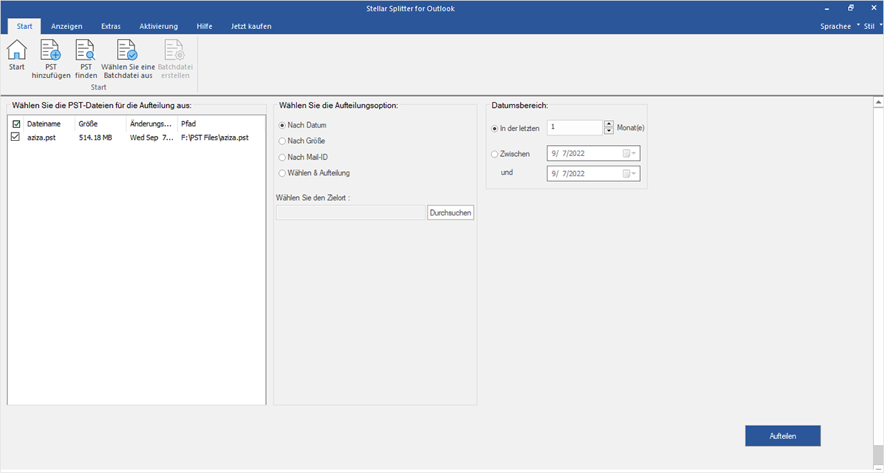Click the Aufteilen button

click(x=783, y=436)
